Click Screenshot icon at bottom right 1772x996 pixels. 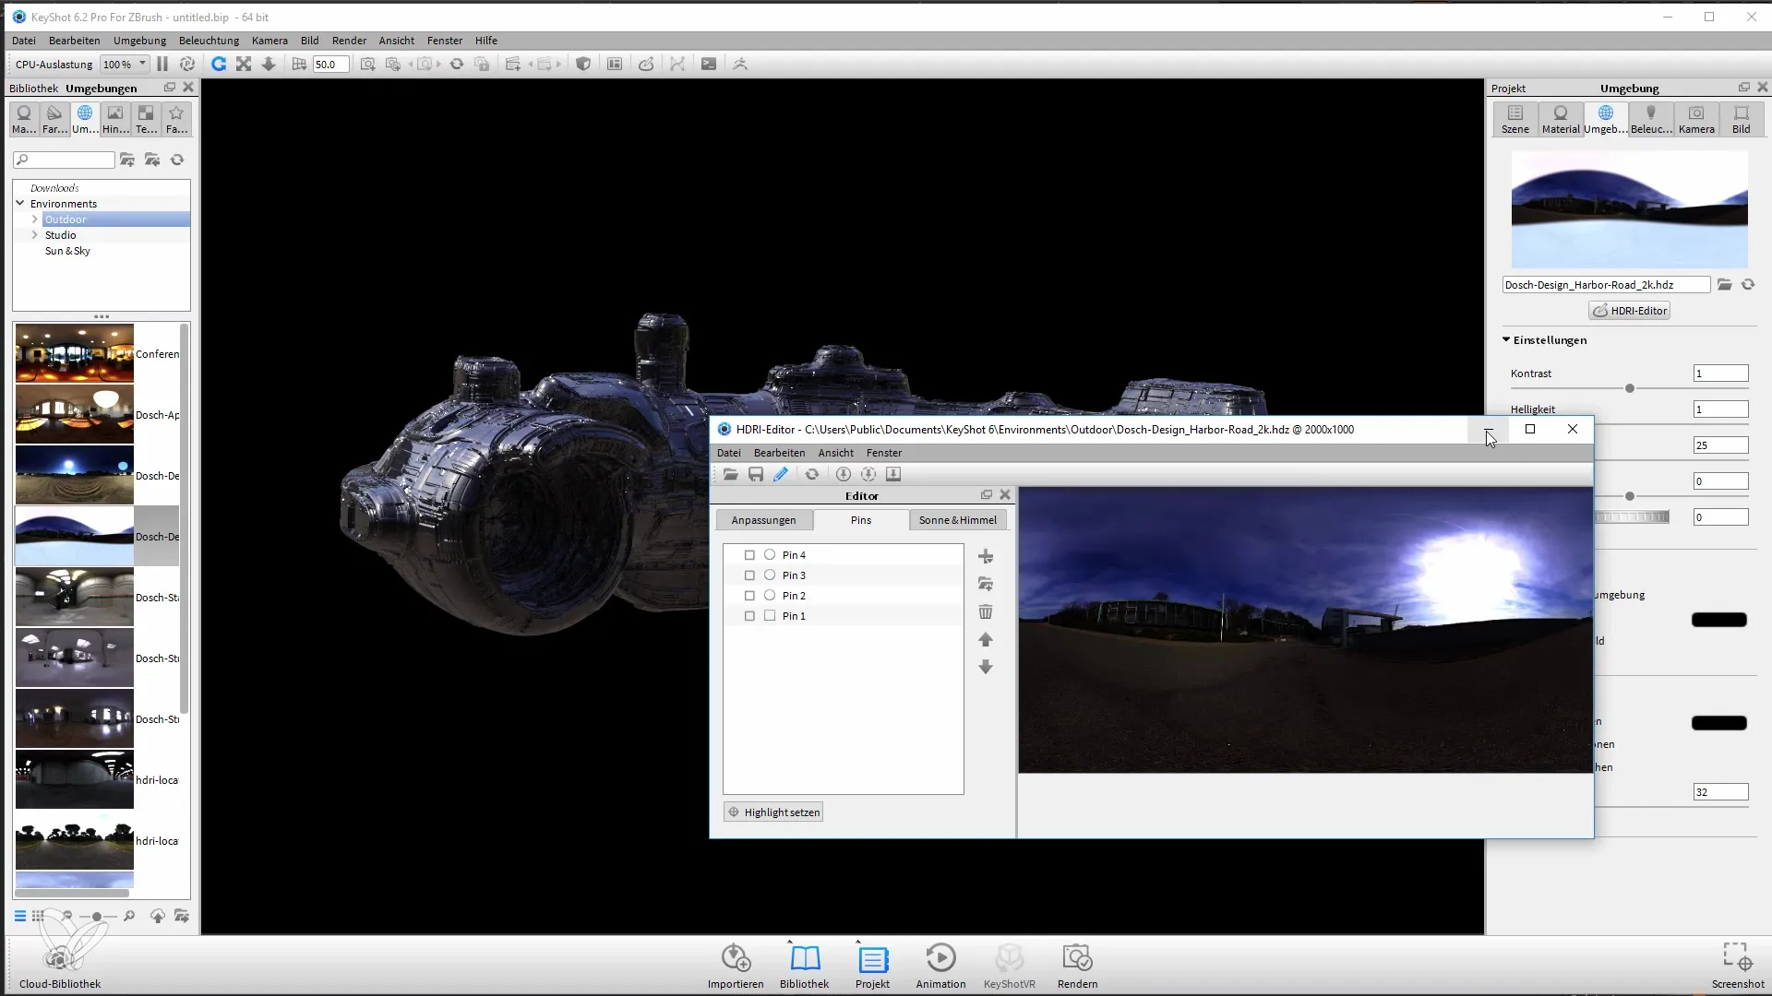(x=1737, y=965)
